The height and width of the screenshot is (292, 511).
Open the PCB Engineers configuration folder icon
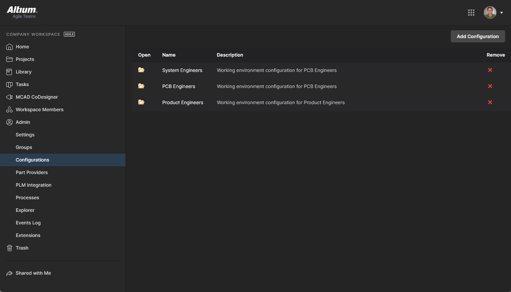[141, 86]
